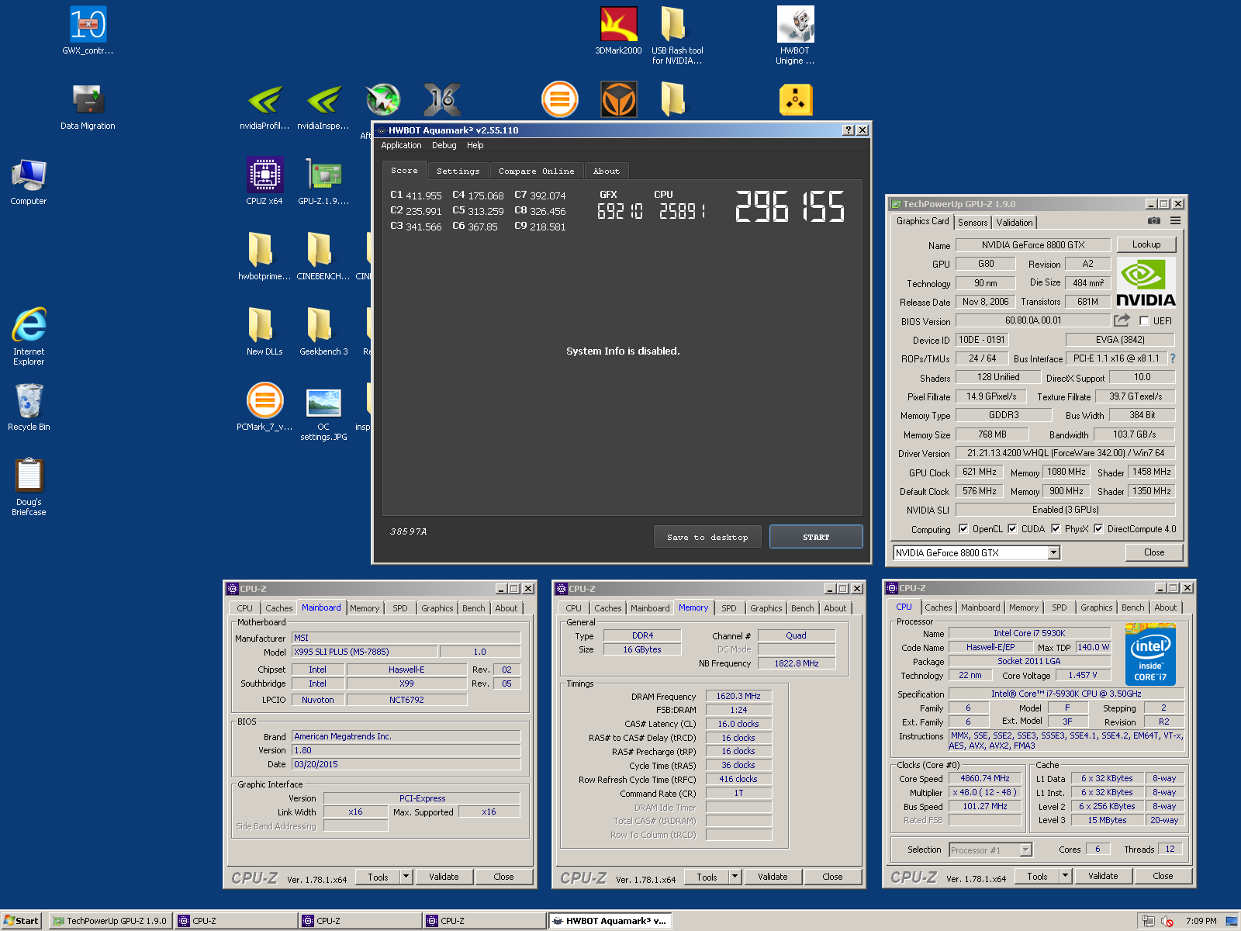Click GPU-Z screenshot camera icon
Image resolution: width=1241 pixels, height=931 pixels.
(1154, 221)
